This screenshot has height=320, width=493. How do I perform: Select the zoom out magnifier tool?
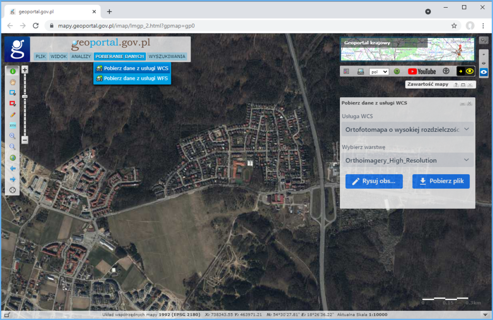[13, 146]
